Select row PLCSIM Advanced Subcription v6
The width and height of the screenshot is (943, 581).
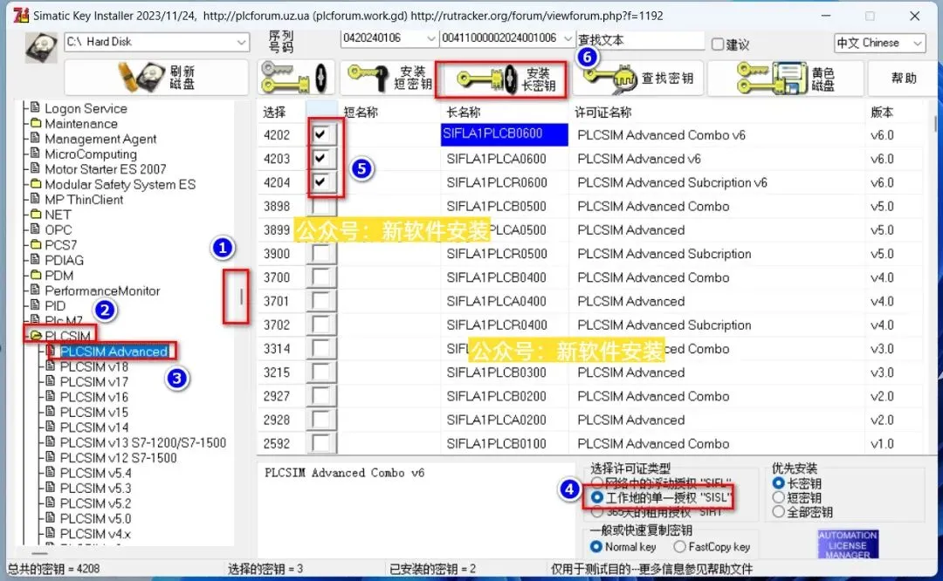click(x=592, y=182)
